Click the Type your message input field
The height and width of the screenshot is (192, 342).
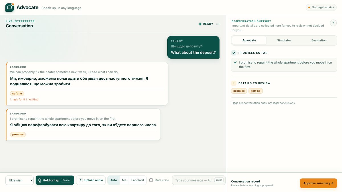point(199,180)
